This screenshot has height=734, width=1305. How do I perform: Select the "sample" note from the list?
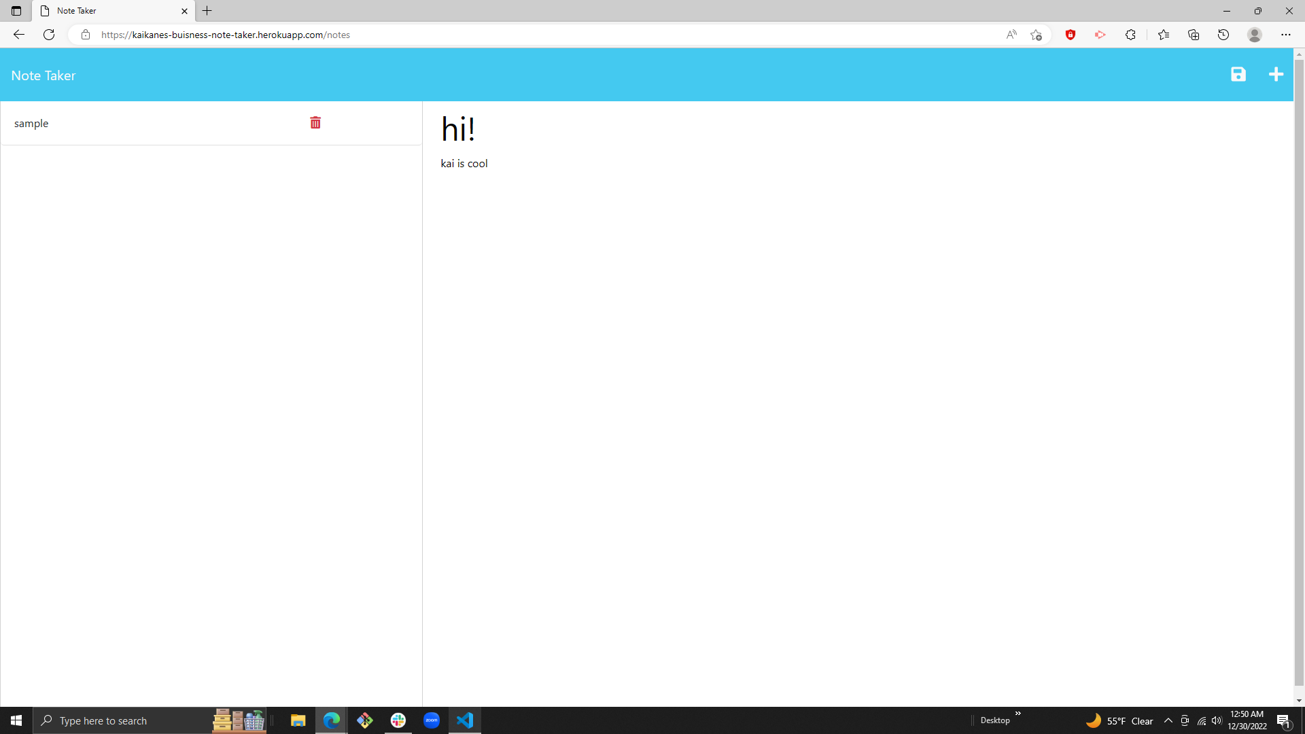pyautogui.click(x=31, y=123)
